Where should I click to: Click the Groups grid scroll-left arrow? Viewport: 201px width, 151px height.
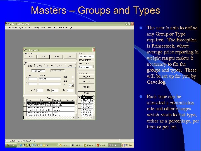79,117
